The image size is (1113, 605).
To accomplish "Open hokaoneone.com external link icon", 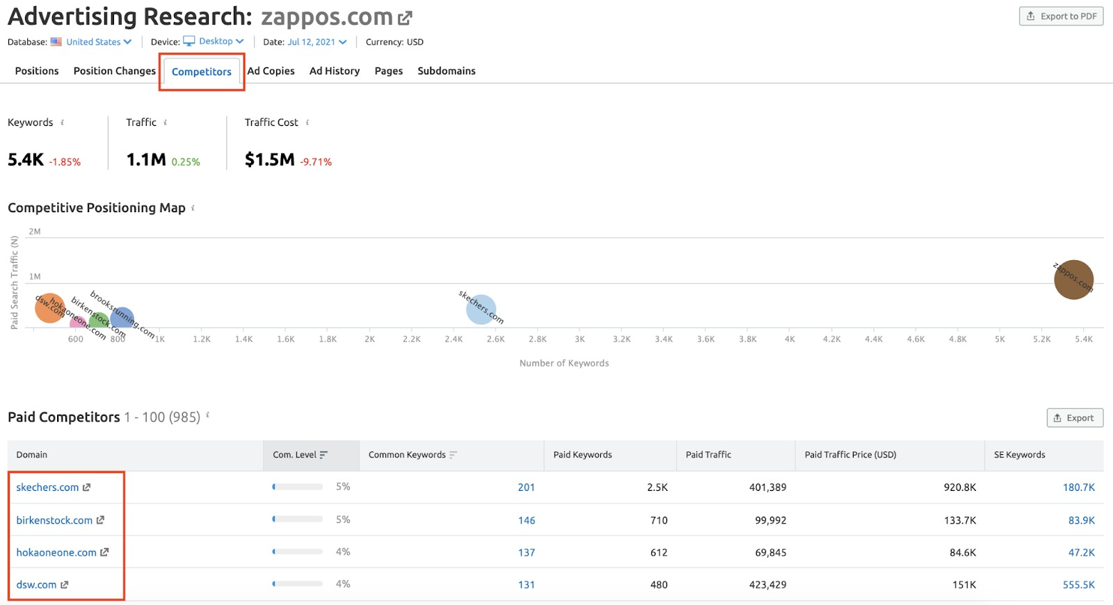I will (104, 552).
